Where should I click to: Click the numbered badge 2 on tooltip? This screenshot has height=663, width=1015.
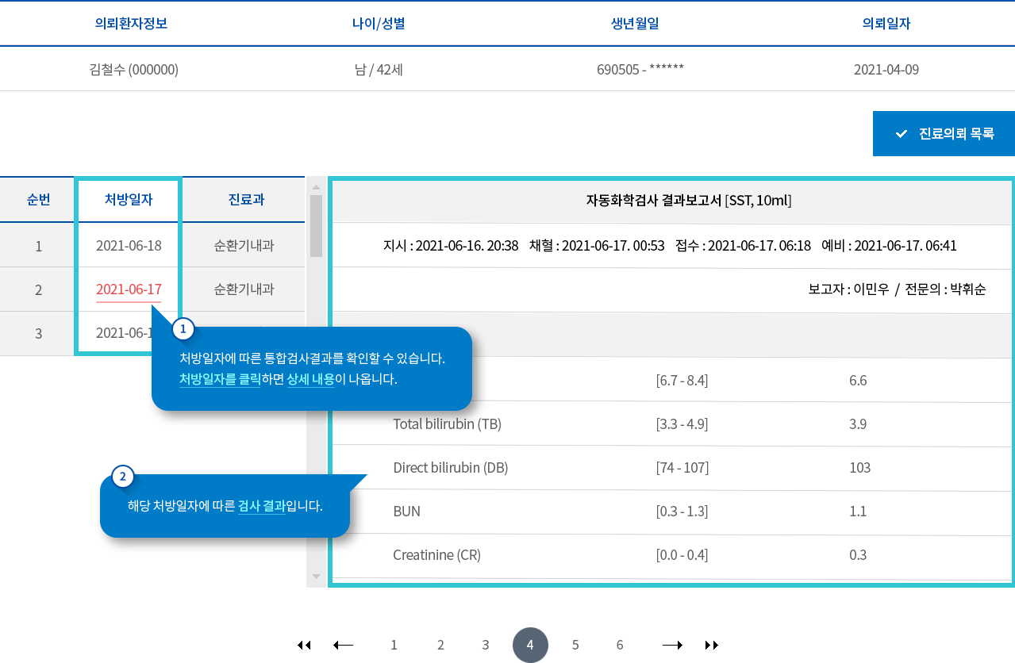coord(123,476)
